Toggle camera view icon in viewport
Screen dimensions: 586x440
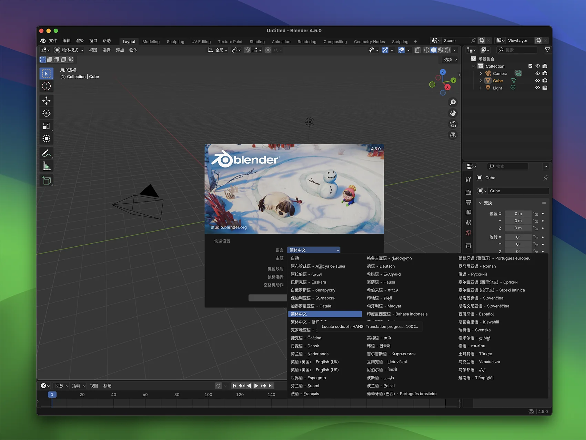pyautogui.click(x=453, y=124)
